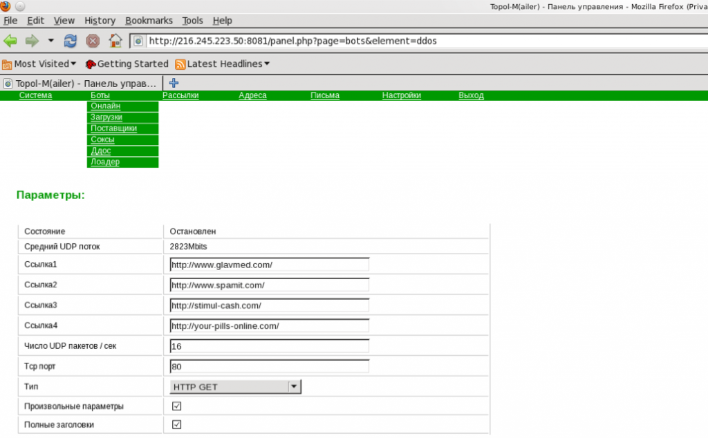
Task: Reload the current page
Action: pos(71,41)
